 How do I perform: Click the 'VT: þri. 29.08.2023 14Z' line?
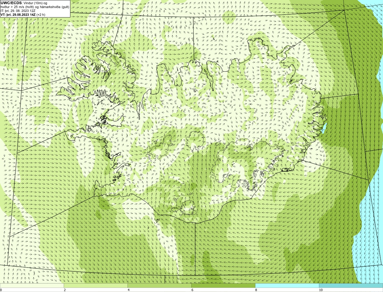click(x=23, y=15)
